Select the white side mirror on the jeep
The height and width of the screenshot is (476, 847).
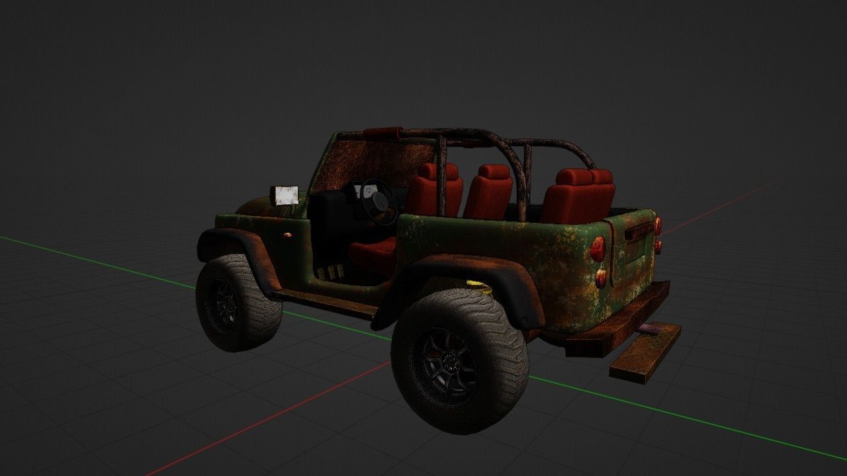point(286,195)
